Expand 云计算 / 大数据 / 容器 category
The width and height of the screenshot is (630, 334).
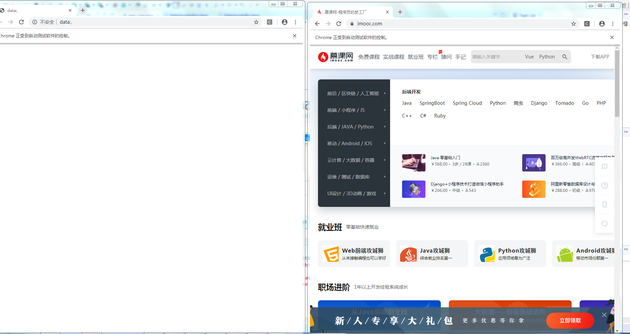(x=354, y=160)
